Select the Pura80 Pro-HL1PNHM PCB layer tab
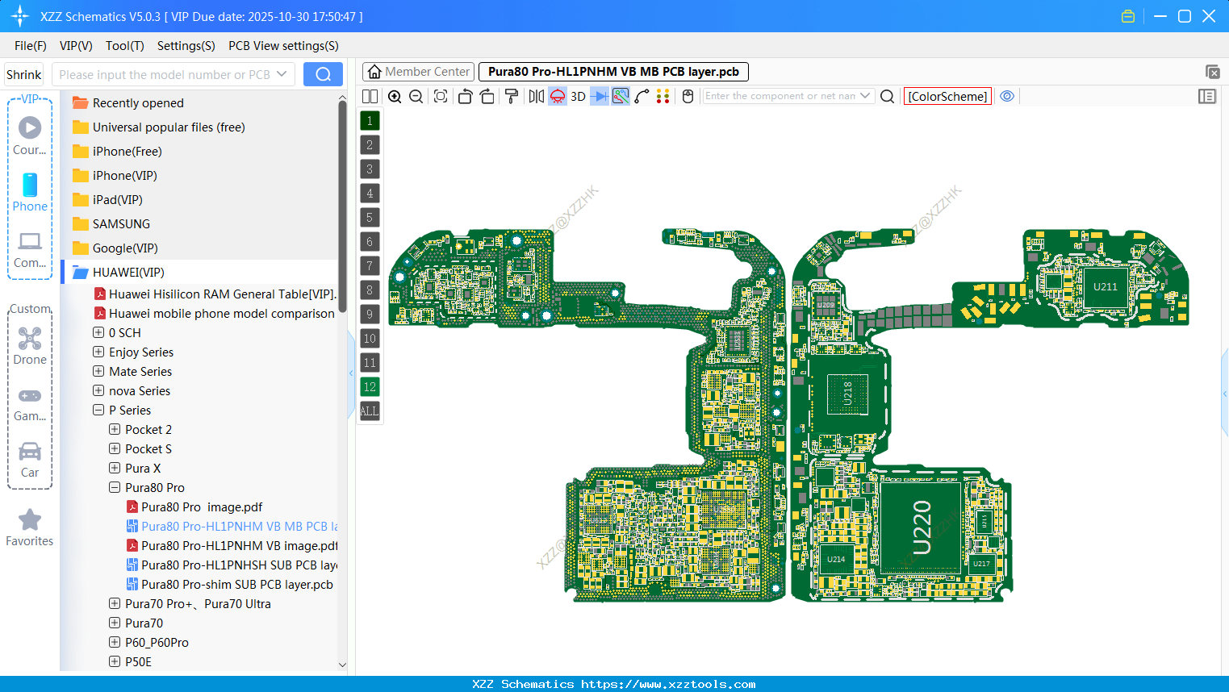The height and width of the screenshot is (692, 1229). [613, 71]
